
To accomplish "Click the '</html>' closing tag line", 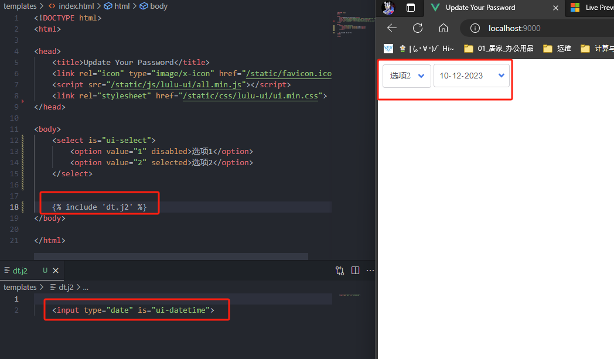I will click(x=50, y=240).
